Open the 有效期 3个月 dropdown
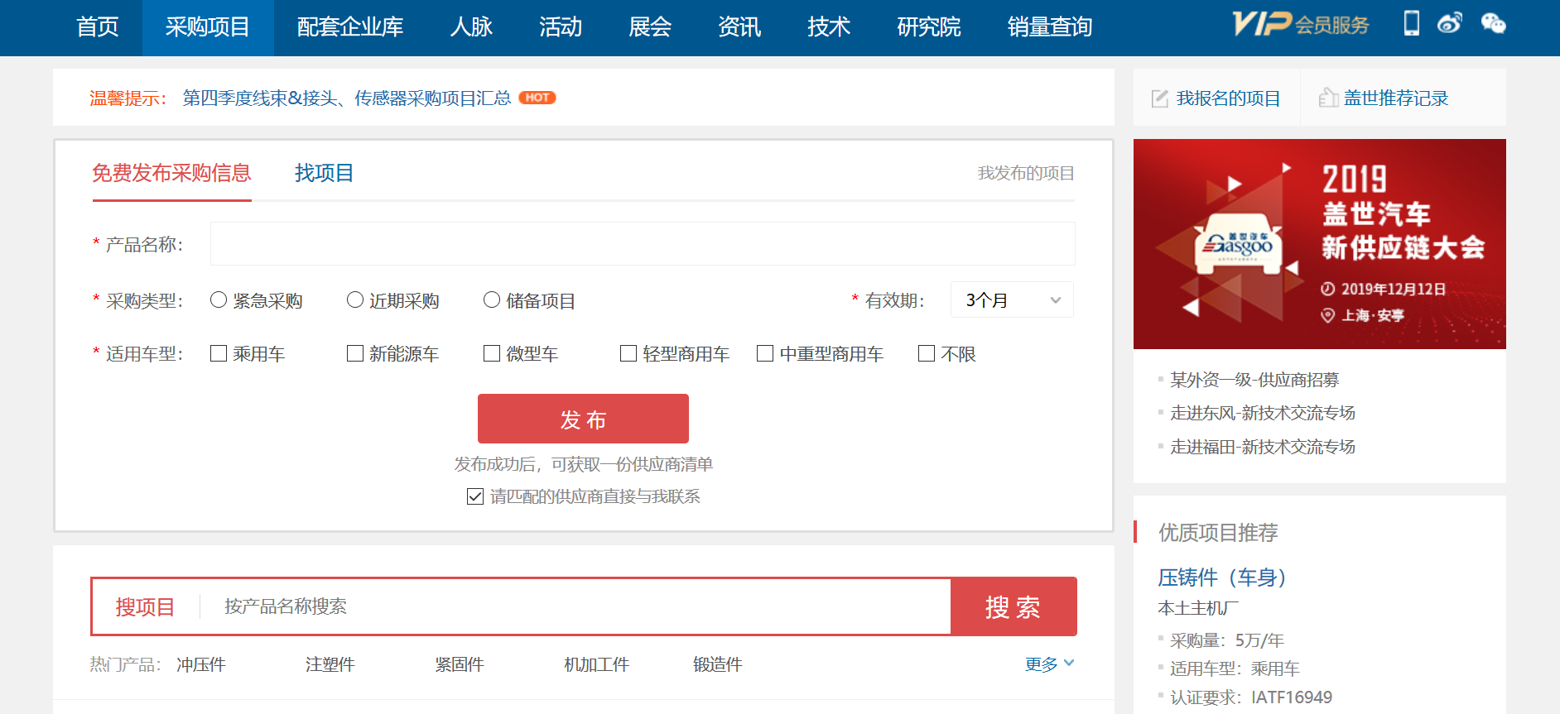The width and height of the screenshot is (1560, 714). click(x=1012, y=299)
